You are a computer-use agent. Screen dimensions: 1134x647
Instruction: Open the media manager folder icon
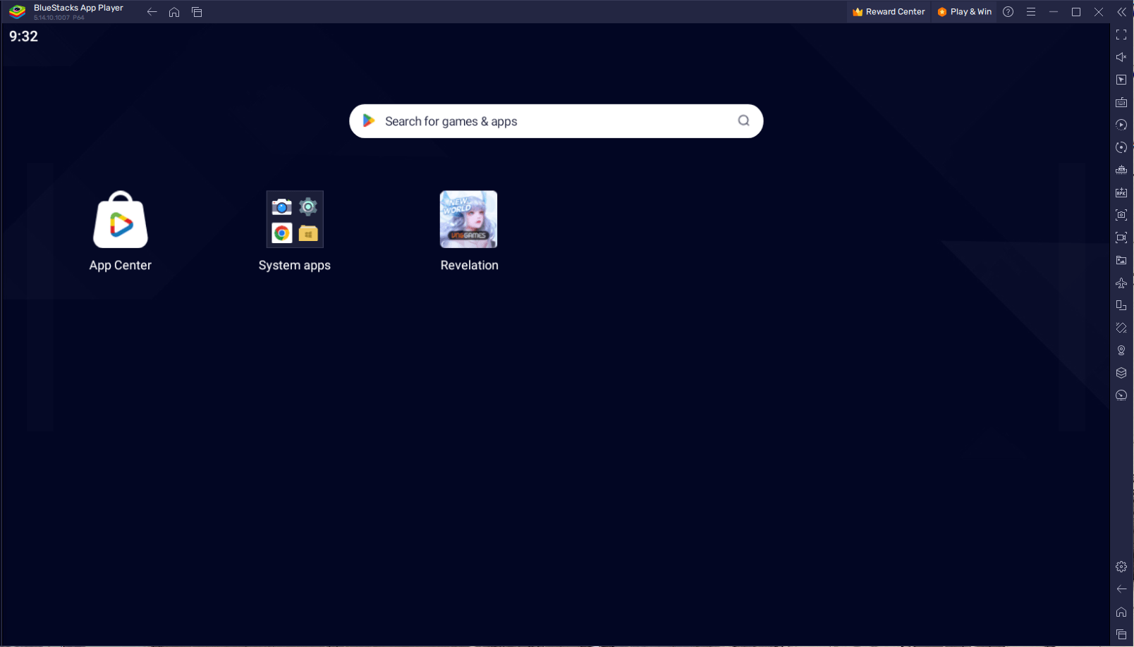(x=1121, y=260)
